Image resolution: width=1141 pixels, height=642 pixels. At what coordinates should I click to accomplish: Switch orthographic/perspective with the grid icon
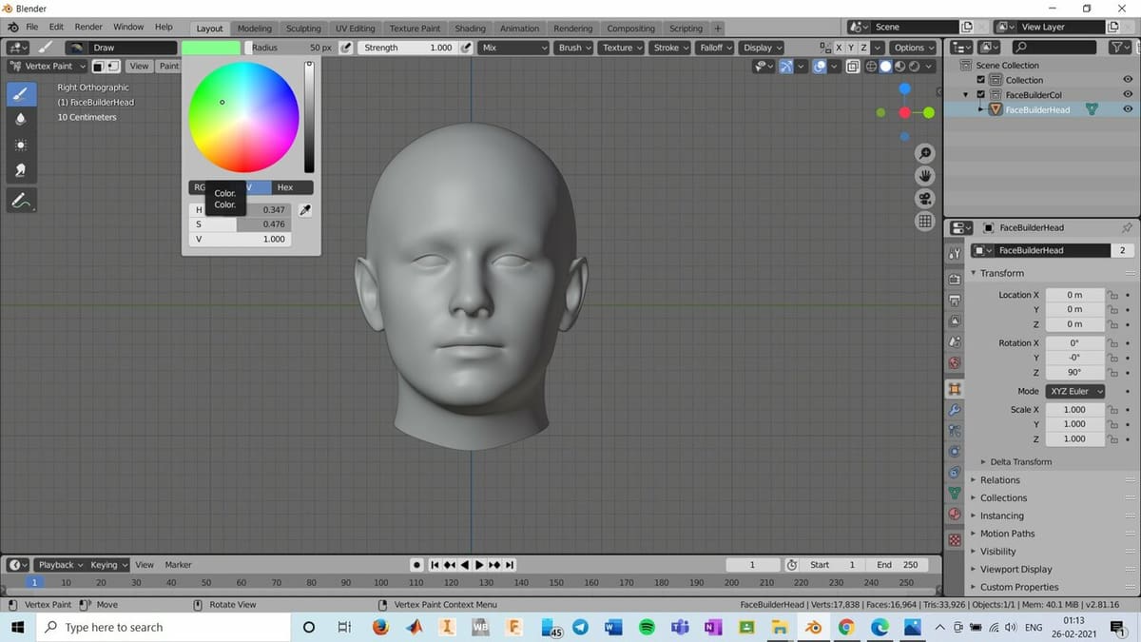924,222
